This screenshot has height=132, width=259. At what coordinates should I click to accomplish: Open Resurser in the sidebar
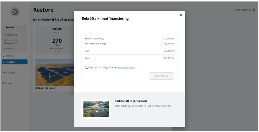[x=8, y=83]
